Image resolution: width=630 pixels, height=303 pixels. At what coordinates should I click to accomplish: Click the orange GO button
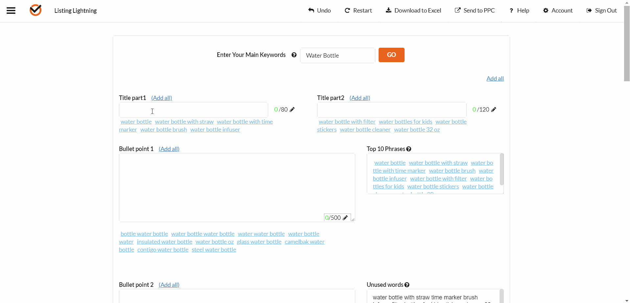pyautogui.click(x=391, y=55)
